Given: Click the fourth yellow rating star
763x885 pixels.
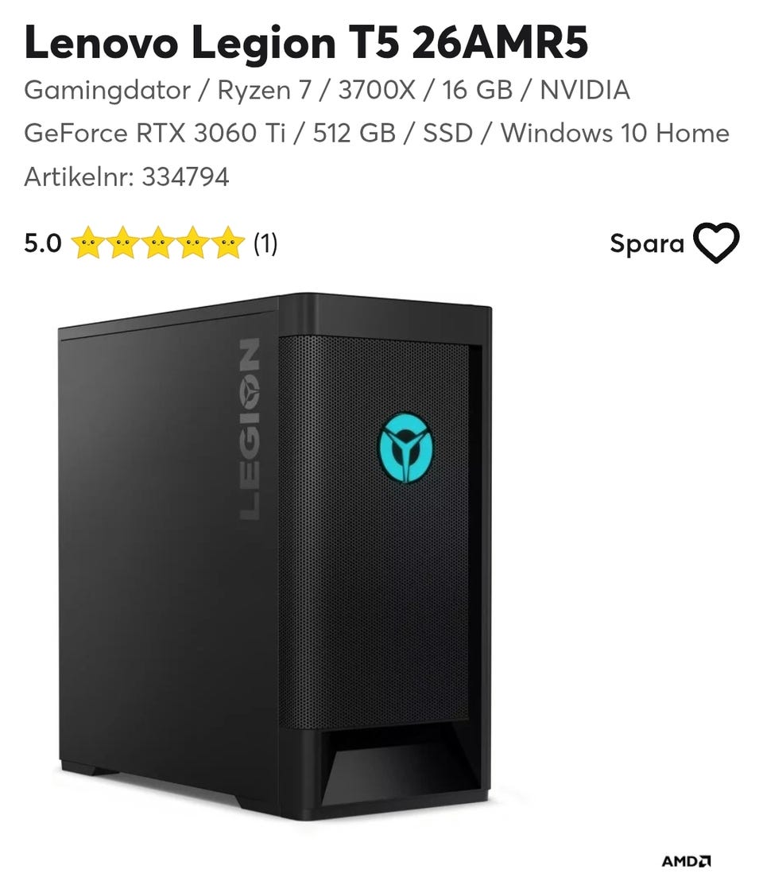Looking at the screenshot, I should coord(193,243).
